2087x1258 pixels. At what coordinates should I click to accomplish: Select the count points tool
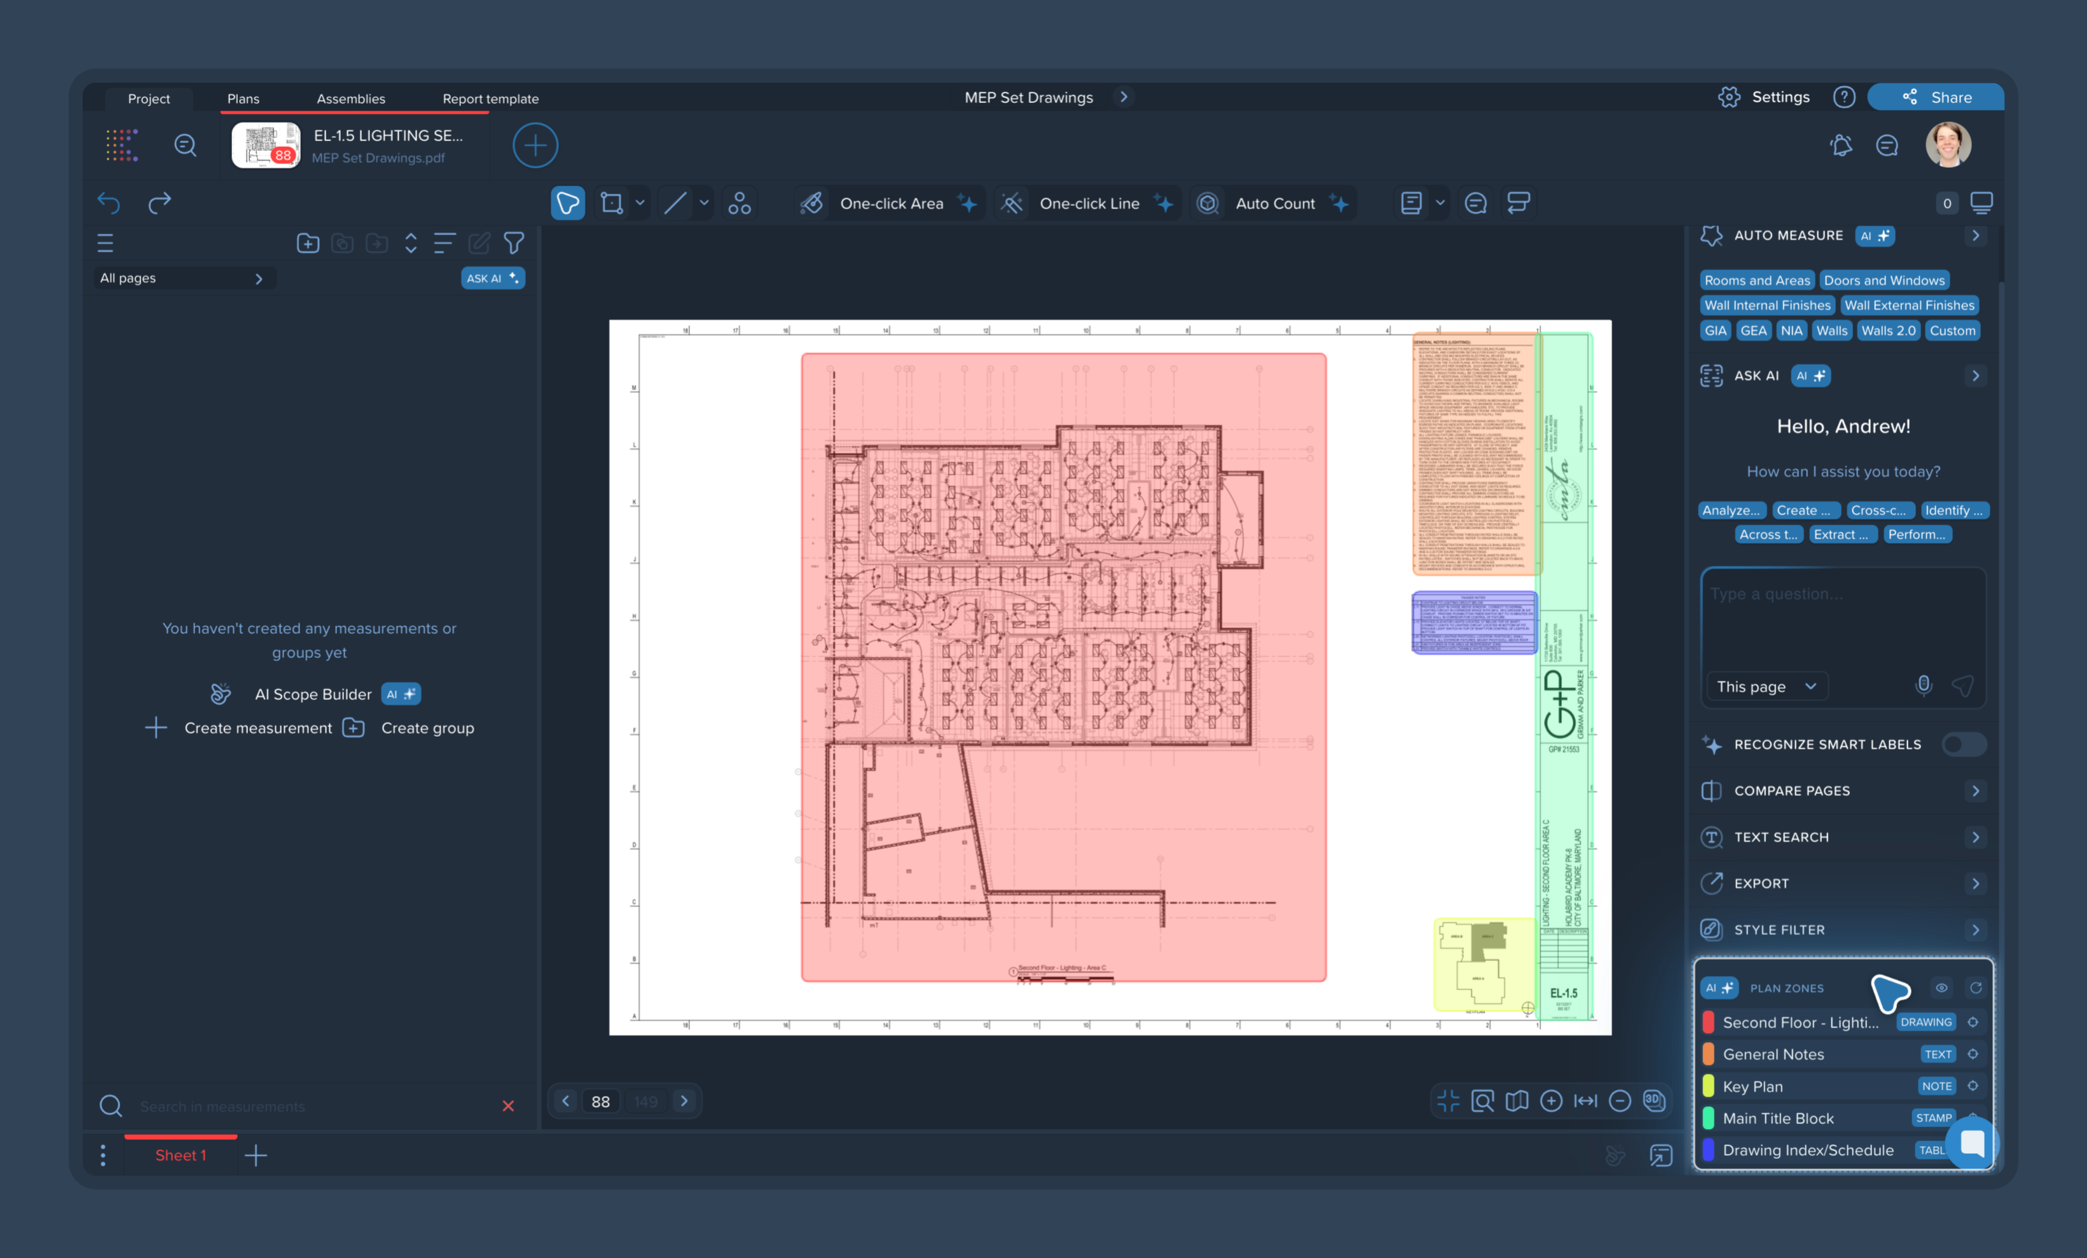point(740,203)
